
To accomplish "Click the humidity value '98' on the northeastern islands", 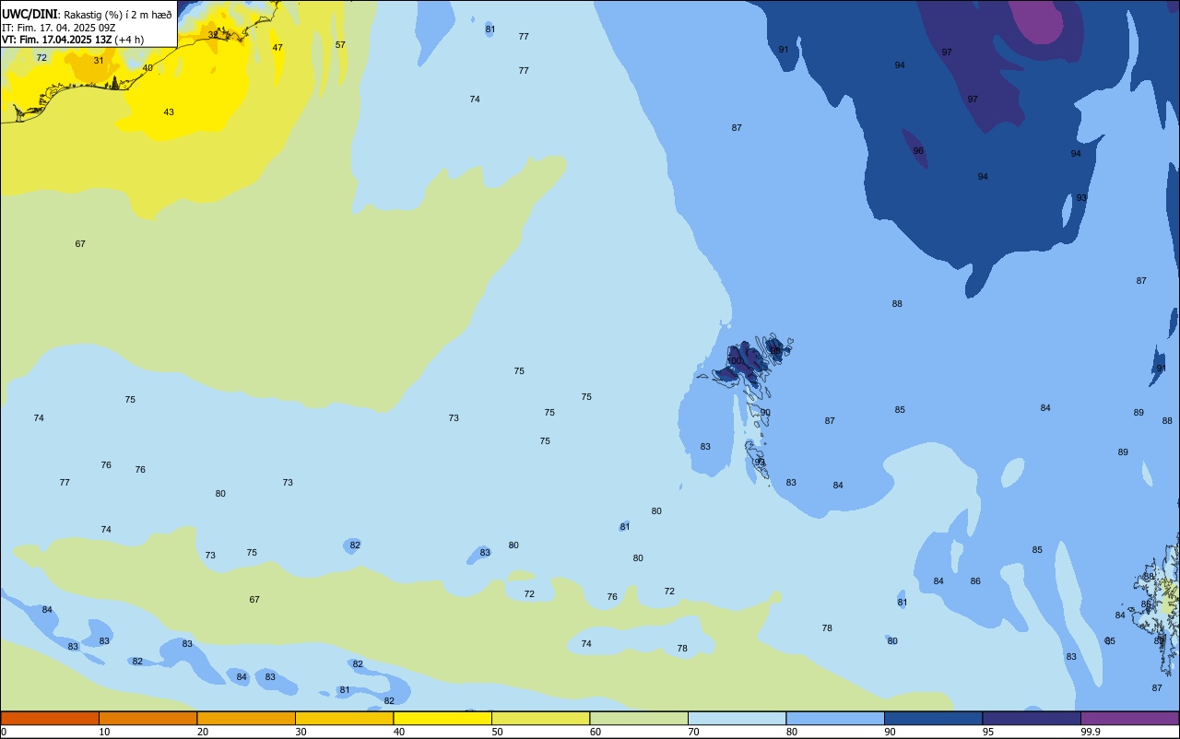I will coord(775,350).
